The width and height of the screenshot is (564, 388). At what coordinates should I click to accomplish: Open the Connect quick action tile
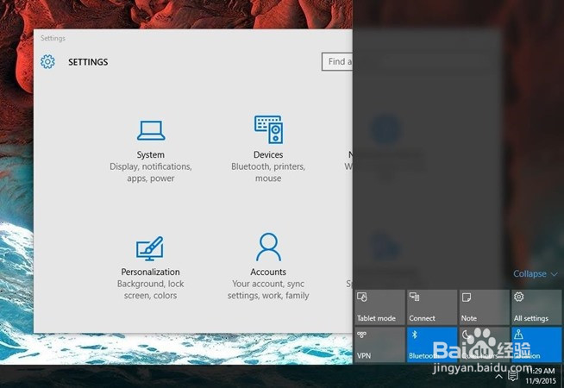pyautogui.click(x=432, y=308)
